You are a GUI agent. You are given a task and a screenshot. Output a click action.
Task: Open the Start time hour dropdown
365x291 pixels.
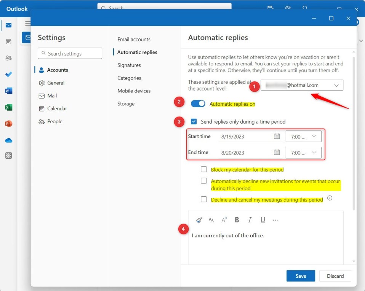[x=303, y=136]
